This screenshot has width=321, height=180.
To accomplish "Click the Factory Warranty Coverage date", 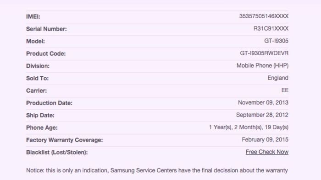I will click(x=265, y=140).
